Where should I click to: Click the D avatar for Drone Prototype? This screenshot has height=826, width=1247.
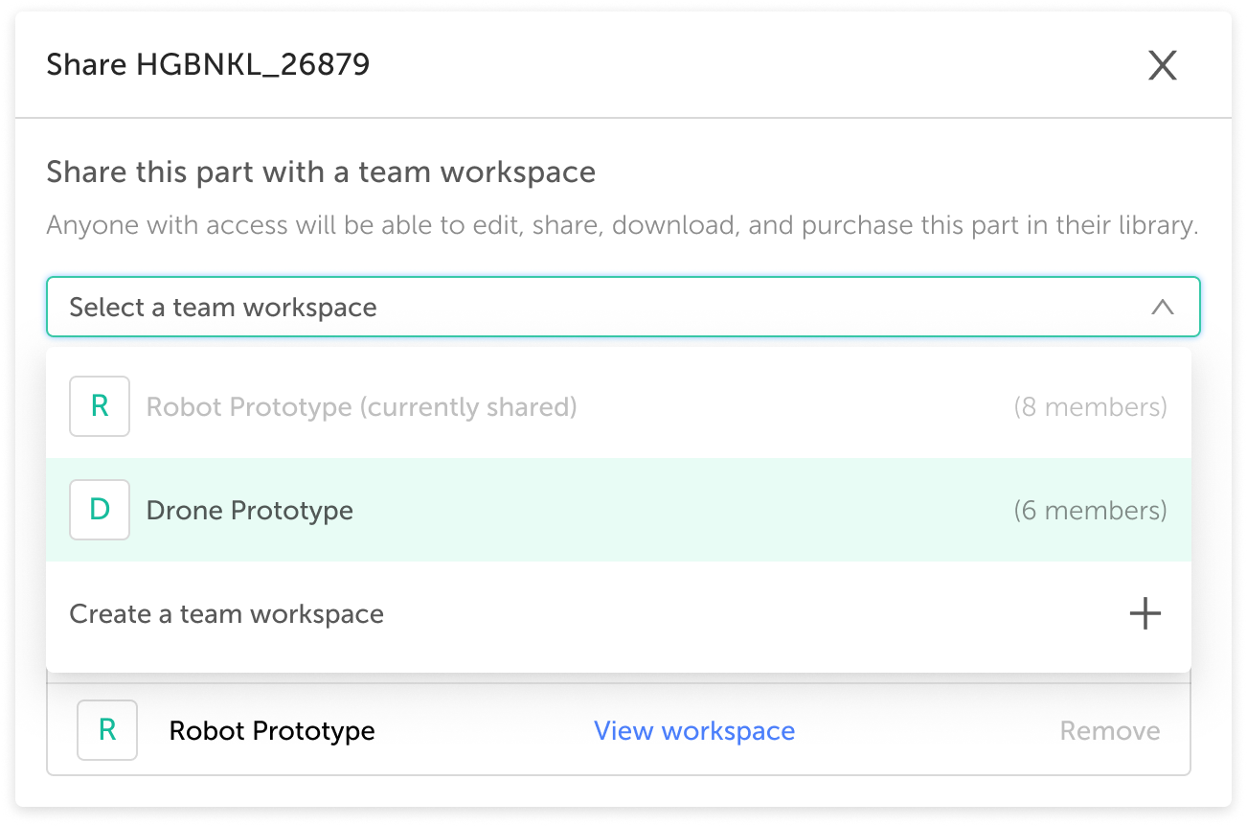pos(100,510)
